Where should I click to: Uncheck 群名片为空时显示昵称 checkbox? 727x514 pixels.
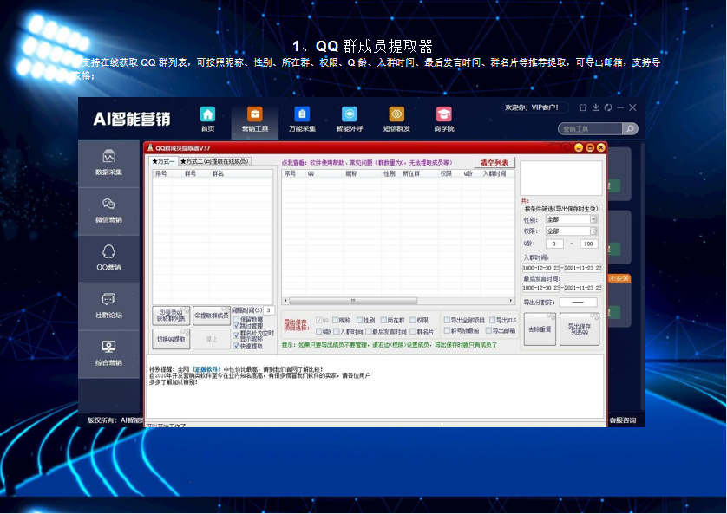237,335
